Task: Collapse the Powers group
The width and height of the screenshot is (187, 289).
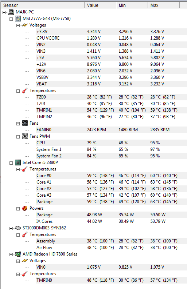Action: [18, 209]
